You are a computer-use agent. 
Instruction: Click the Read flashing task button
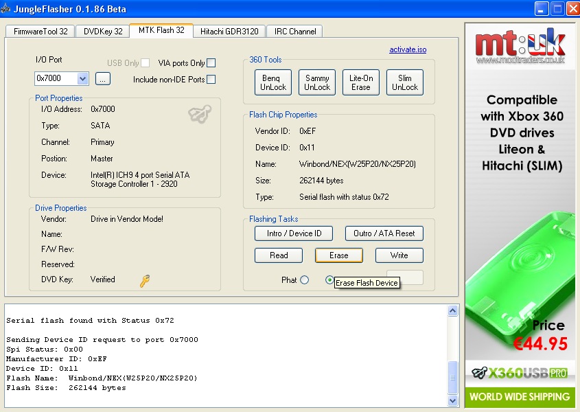click(x=279, y=255)
